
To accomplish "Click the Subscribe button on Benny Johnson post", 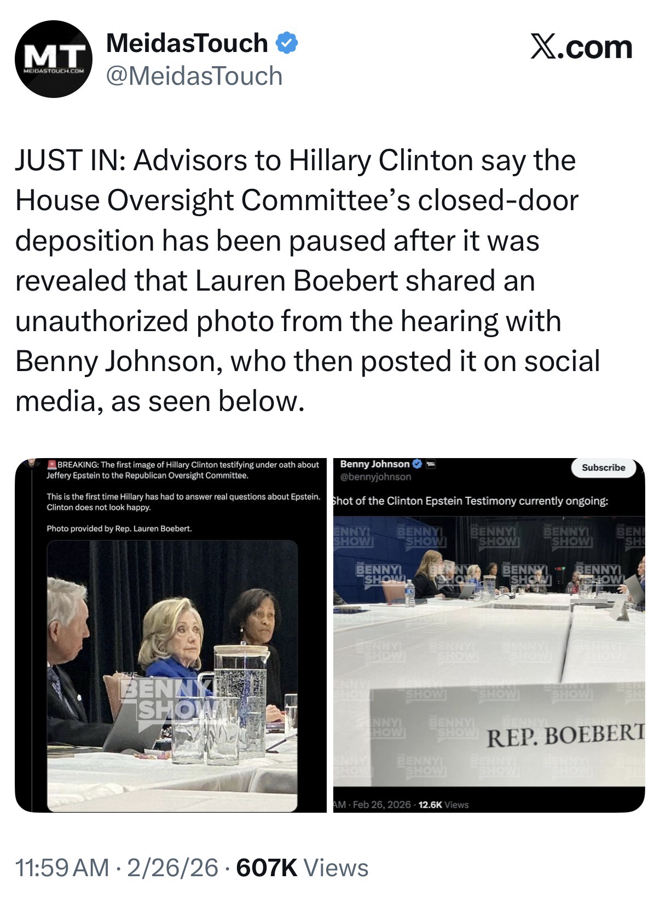I will coord(603,467).
